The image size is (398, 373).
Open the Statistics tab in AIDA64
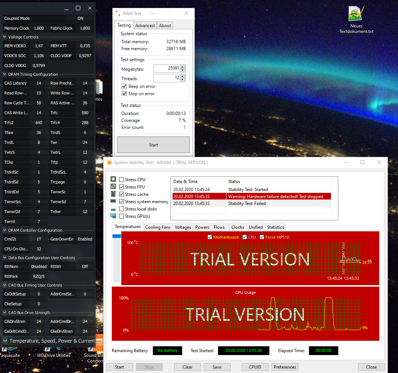pos(275,227)
